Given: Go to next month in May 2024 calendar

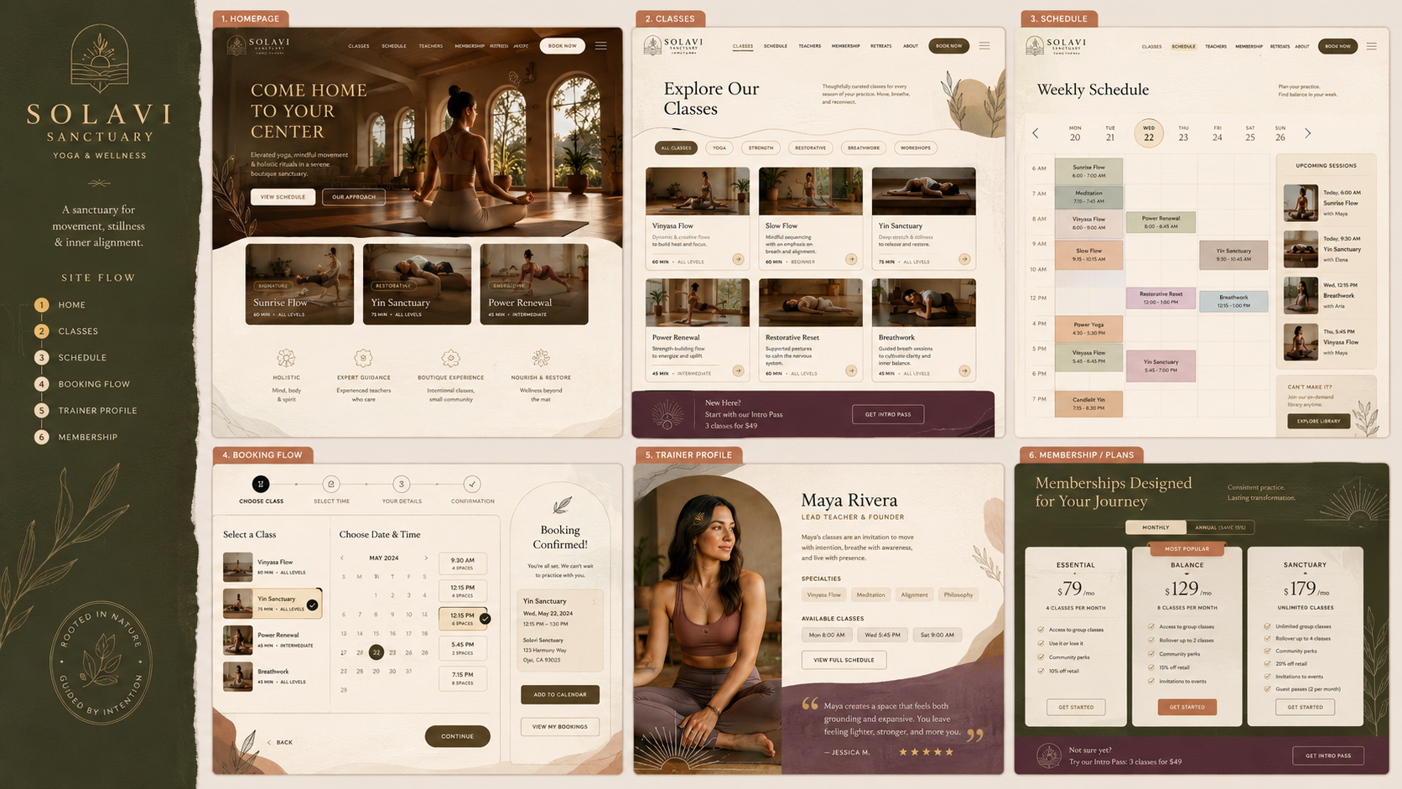Looking at the screenshot, I should (x=426, y=558).
